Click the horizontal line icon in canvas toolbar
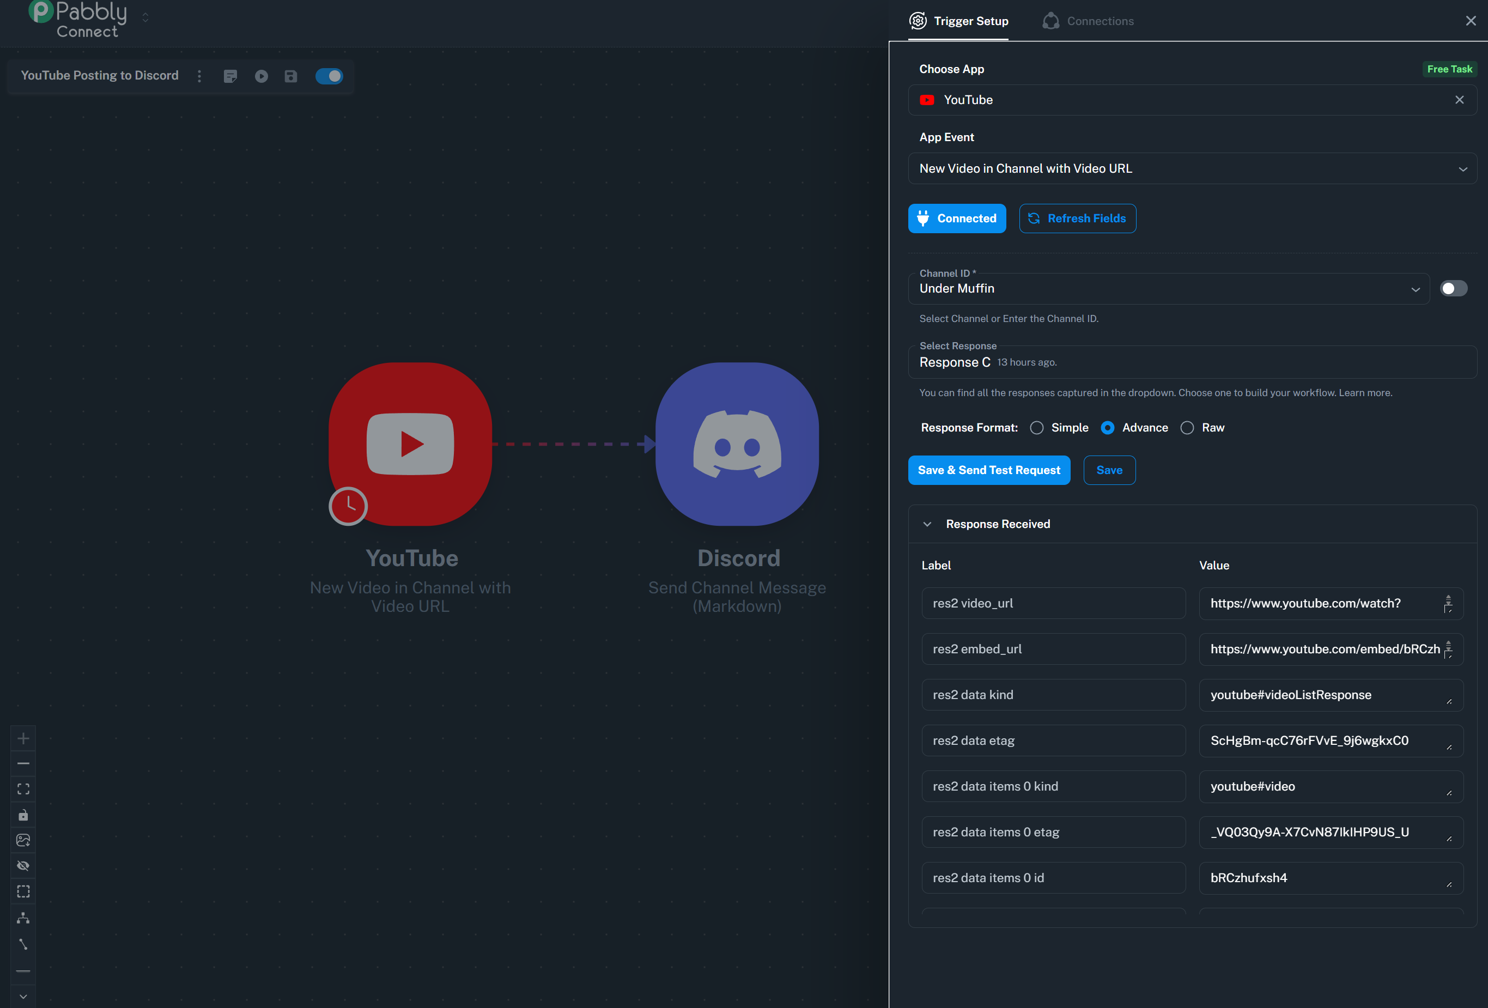 pyautogui.click(x=23, y=971)
